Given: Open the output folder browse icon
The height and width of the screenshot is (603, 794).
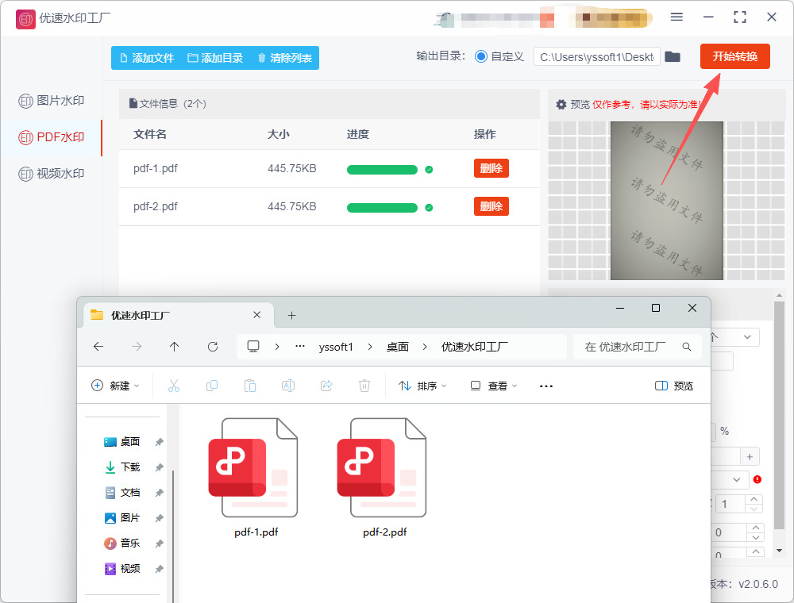Looking at the screenshot, I should tap(672, 56).
